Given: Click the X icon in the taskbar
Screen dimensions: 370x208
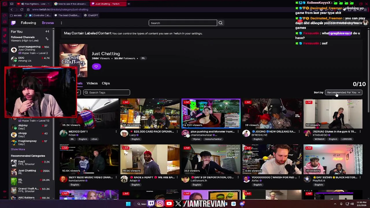Looking at the screenshot, I should [178, 204].
